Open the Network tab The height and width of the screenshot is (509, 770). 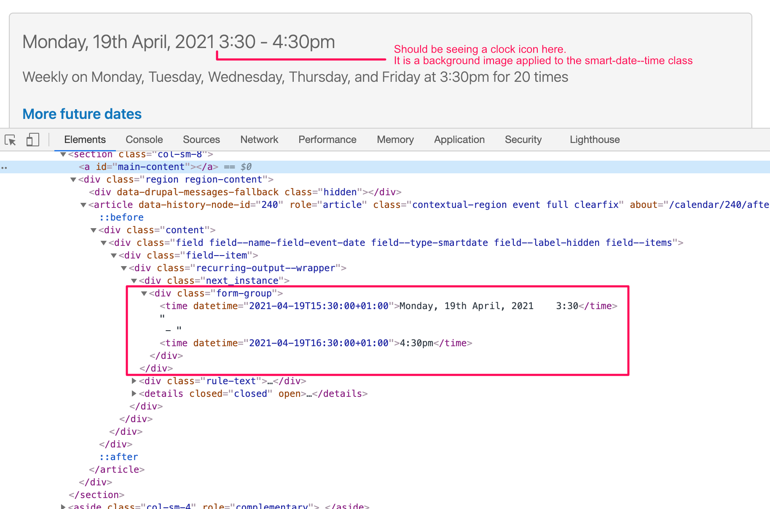[259, 140]
